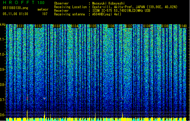Click the HROFFT 1.0.0 title text
The height and width of the screenshot is (121, 190).
tap(24, 2)
